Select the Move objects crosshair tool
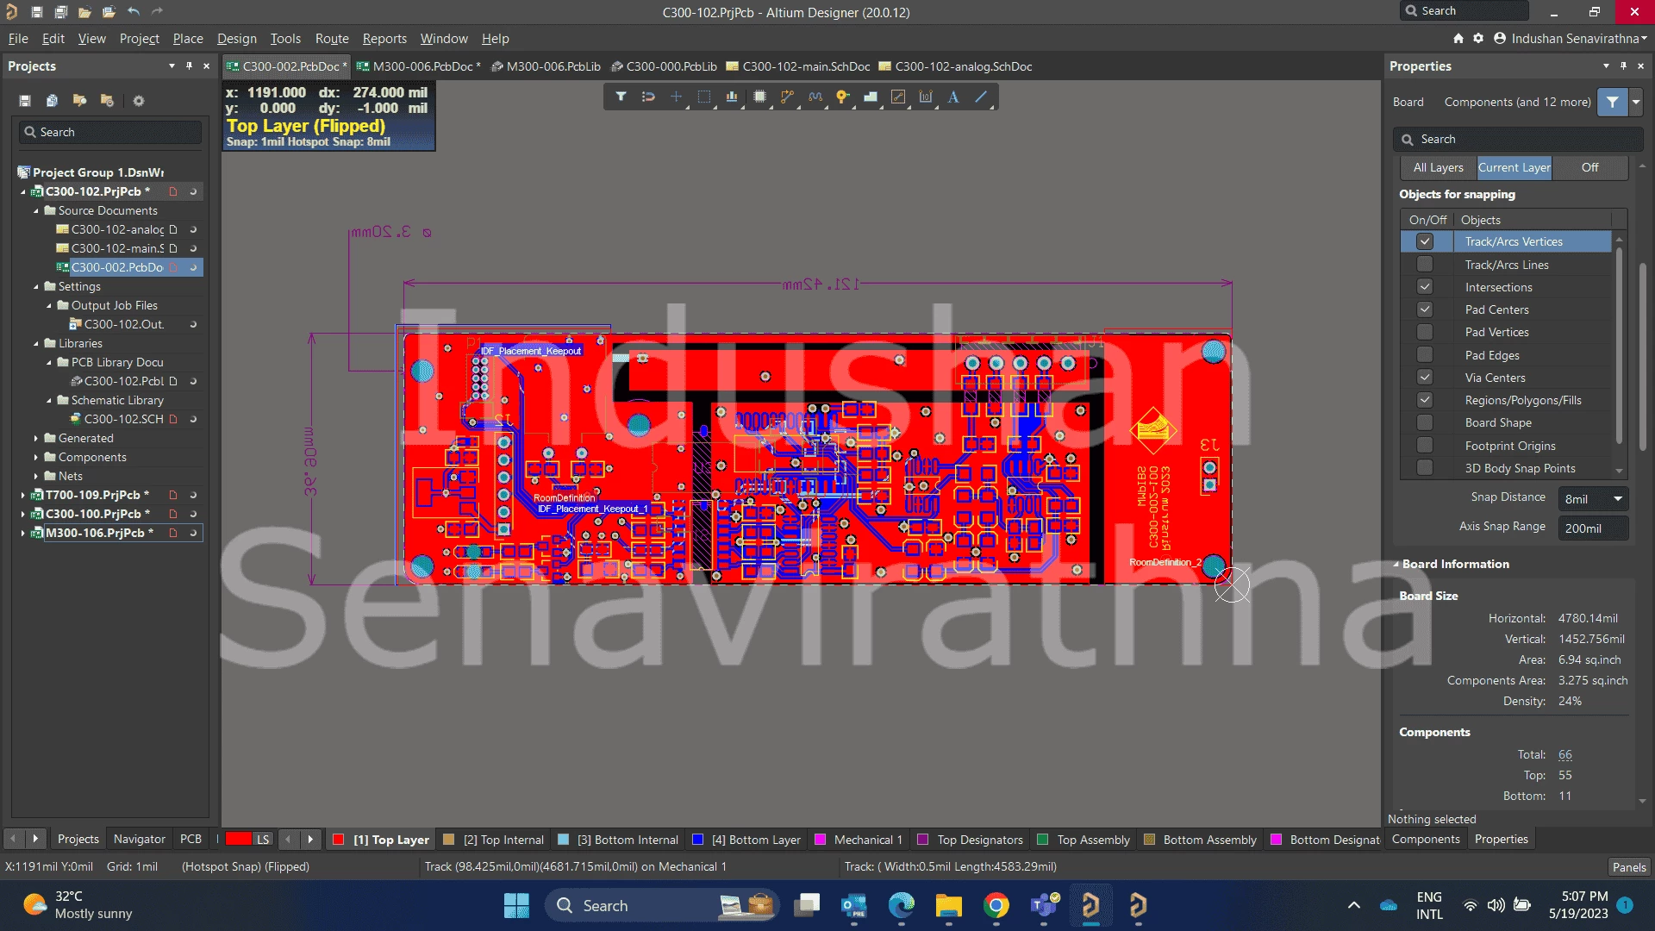This screenshot has width=1655, height=931. (x=676, y=97)
